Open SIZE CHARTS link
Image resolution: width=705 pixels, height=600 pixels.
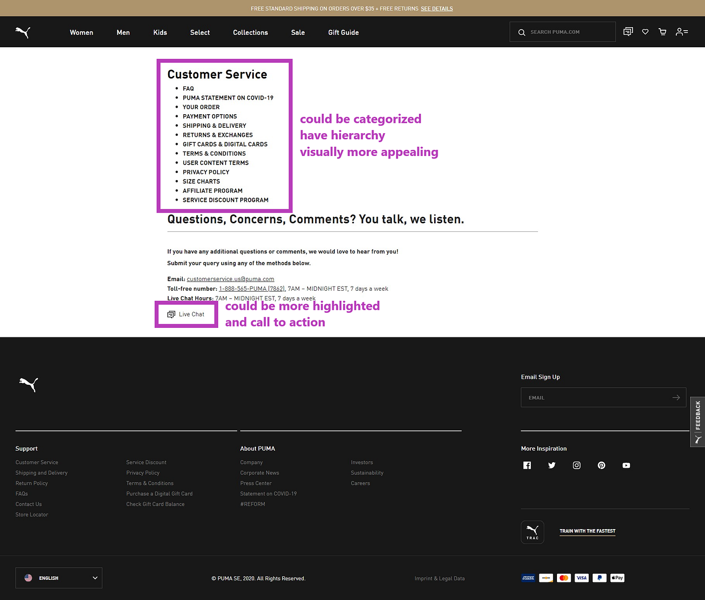pos(201,182)
